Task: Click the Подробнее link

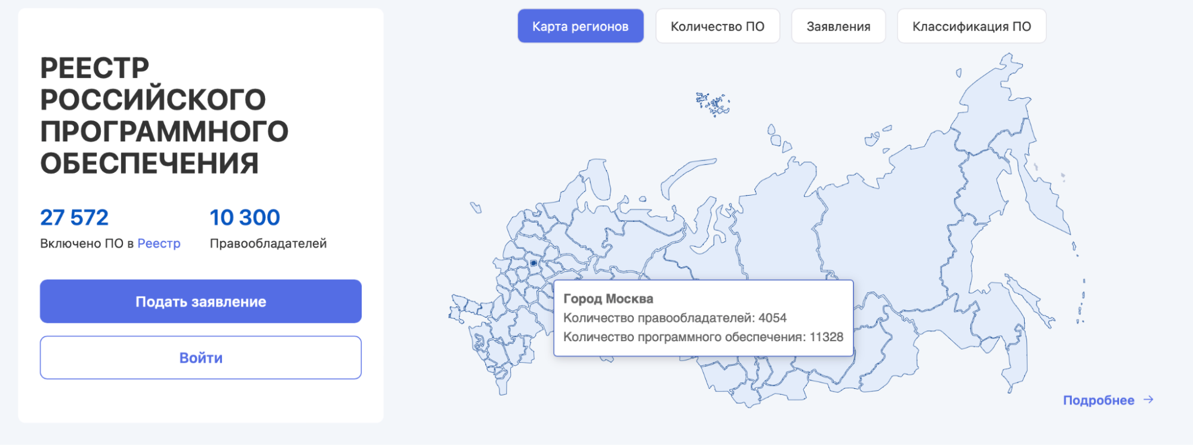Action: tap(1098, 400)
